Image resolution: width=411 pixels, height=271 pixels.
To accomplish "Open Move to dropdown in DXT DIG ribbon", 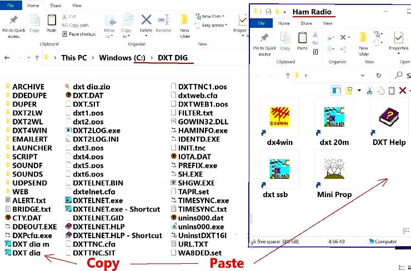I will pyautogui.click(x=109, y=26).
